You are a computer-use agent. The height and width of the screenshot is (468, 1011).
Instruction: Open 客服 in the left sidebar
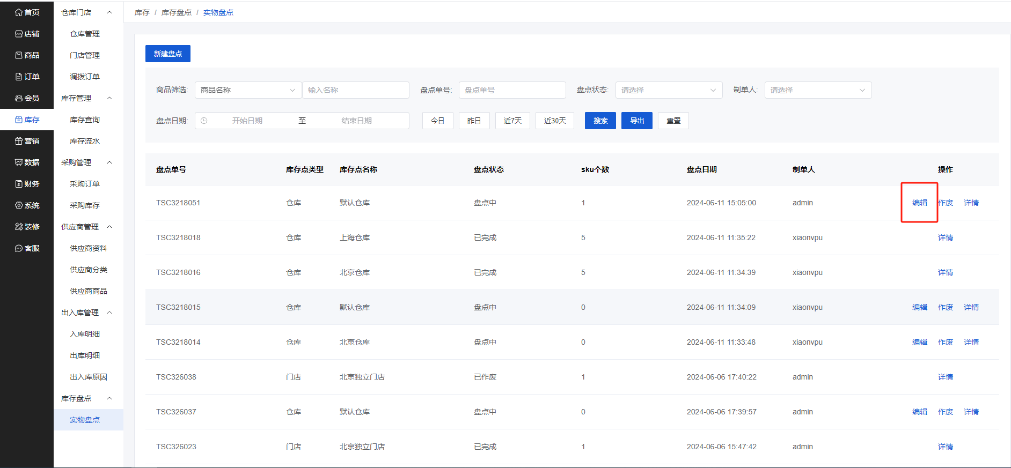(x=27, y=248)
